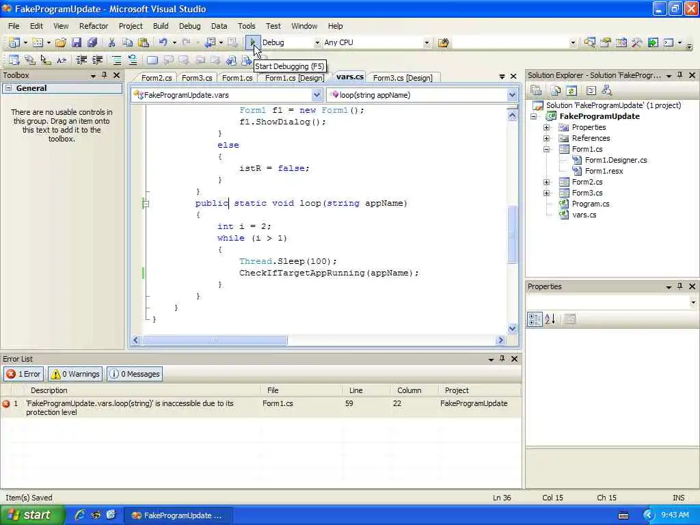Click Properties icon in Solution Explorer toolbar
Viewport: 700px width, 525px height.
tap(536, 91)
